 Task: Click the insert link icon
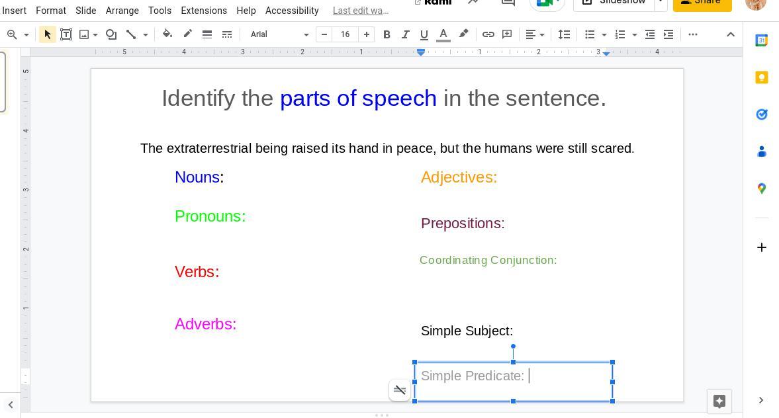click(488, 34)
